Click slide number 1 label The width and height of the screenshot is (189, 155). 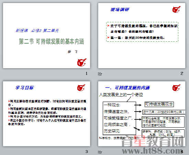[x=86, y=74]
